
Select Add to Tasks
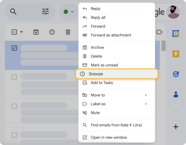pyautogui.click(x=117, y=83)
